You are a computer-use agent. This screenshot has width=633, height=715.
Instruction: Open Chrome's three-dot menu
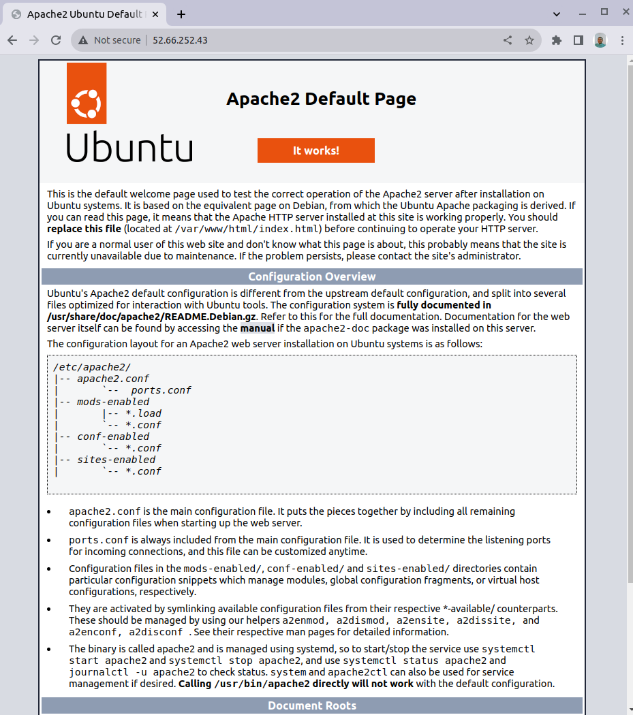(622, 40)
